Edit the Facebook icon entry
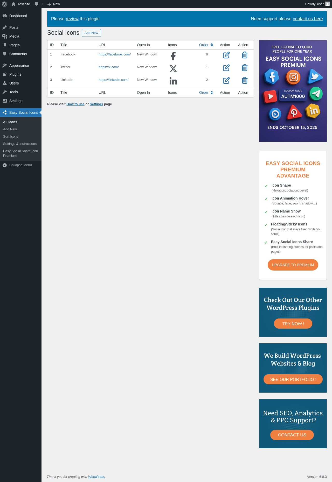 (x=226, y=55)
